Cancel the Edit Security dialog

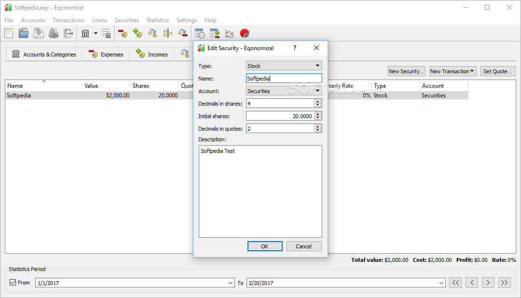304,246
